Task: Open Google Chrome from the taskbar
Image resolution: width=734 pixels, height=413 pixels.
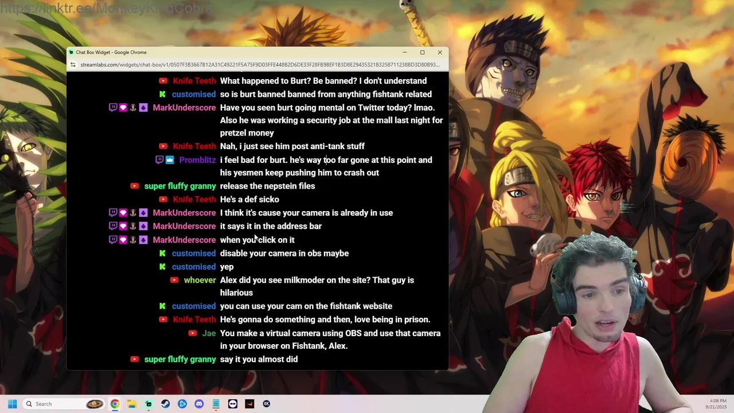Action: coord(115,404)
